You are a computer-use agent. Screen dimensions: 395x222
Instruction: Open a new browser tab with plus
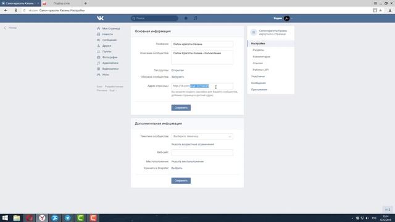coord(85,4)
